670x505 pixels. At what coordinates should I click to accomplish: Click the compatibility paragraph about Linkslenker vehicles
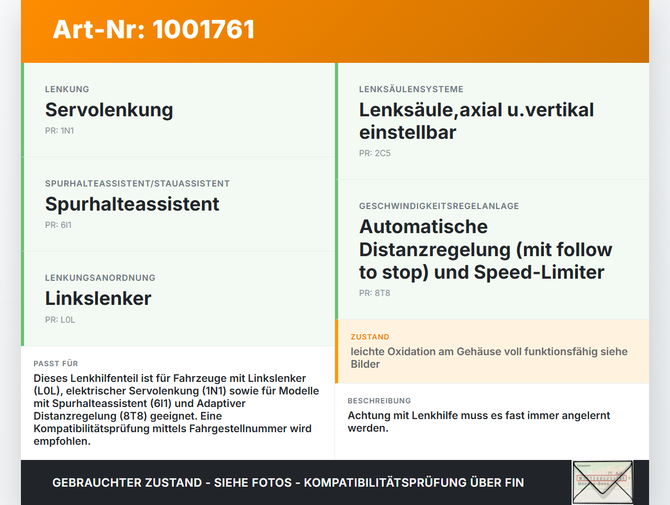(176, 410)
